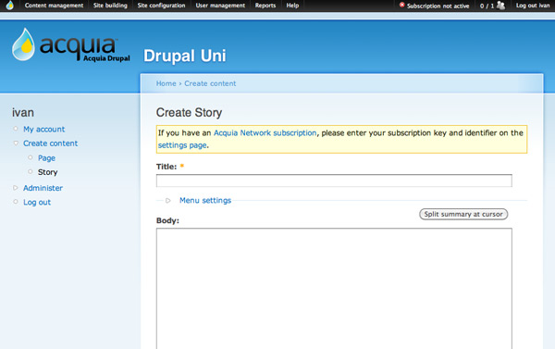The image size is (555, 349).
Task: Expand the Administer arrow
Action: (16, 188)
